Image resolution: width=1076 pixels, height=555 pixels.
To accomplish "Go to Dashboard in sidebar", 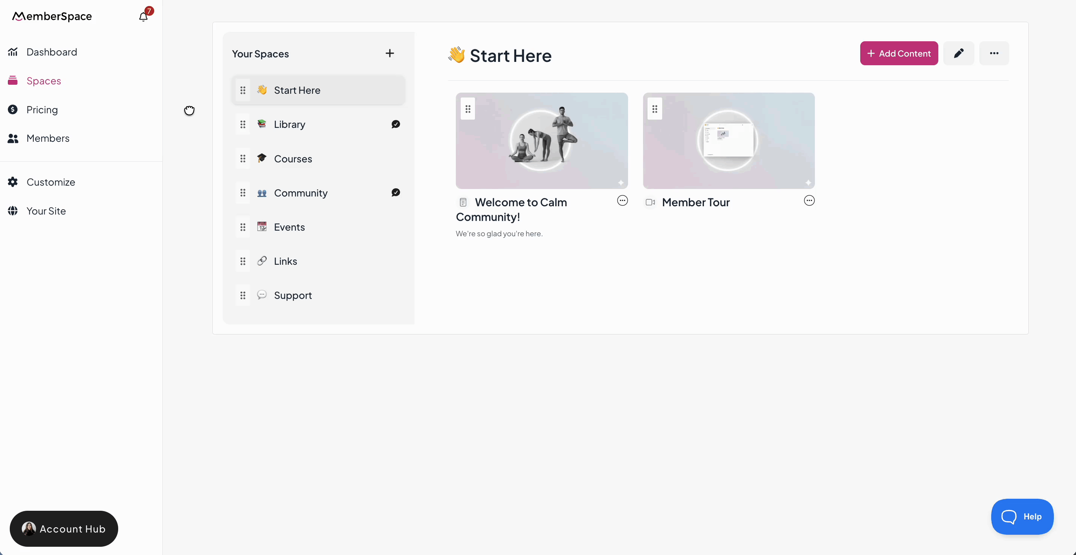I will click(x=51, y=52).
